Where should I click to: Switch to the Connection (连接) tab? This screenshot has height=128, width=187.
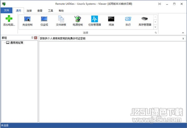(x=29, y=11)
